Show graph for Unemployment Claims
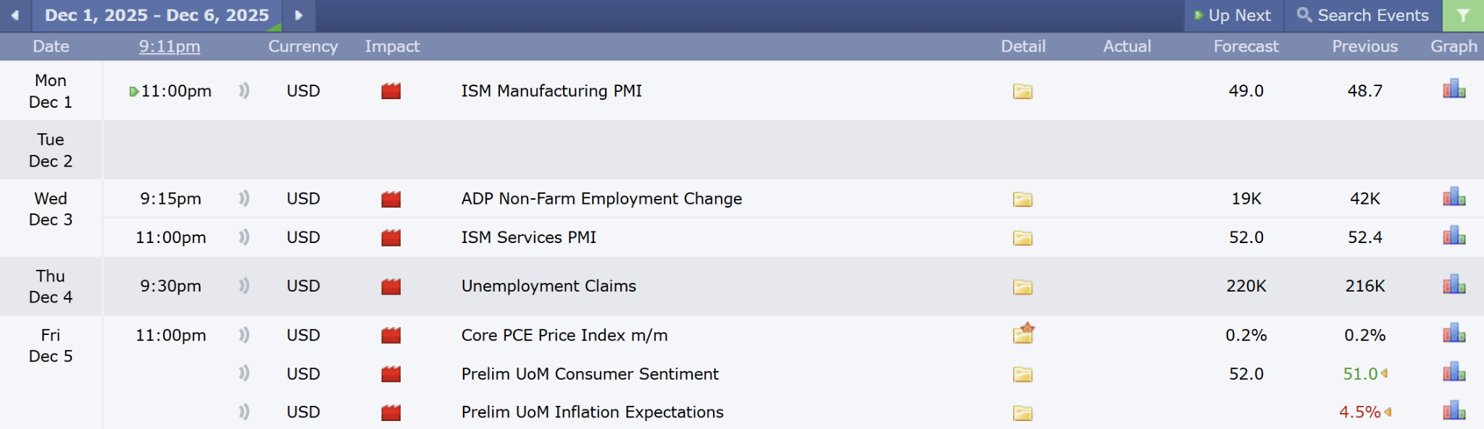Screen dimensions: 1484x429 click(1454, 285)
